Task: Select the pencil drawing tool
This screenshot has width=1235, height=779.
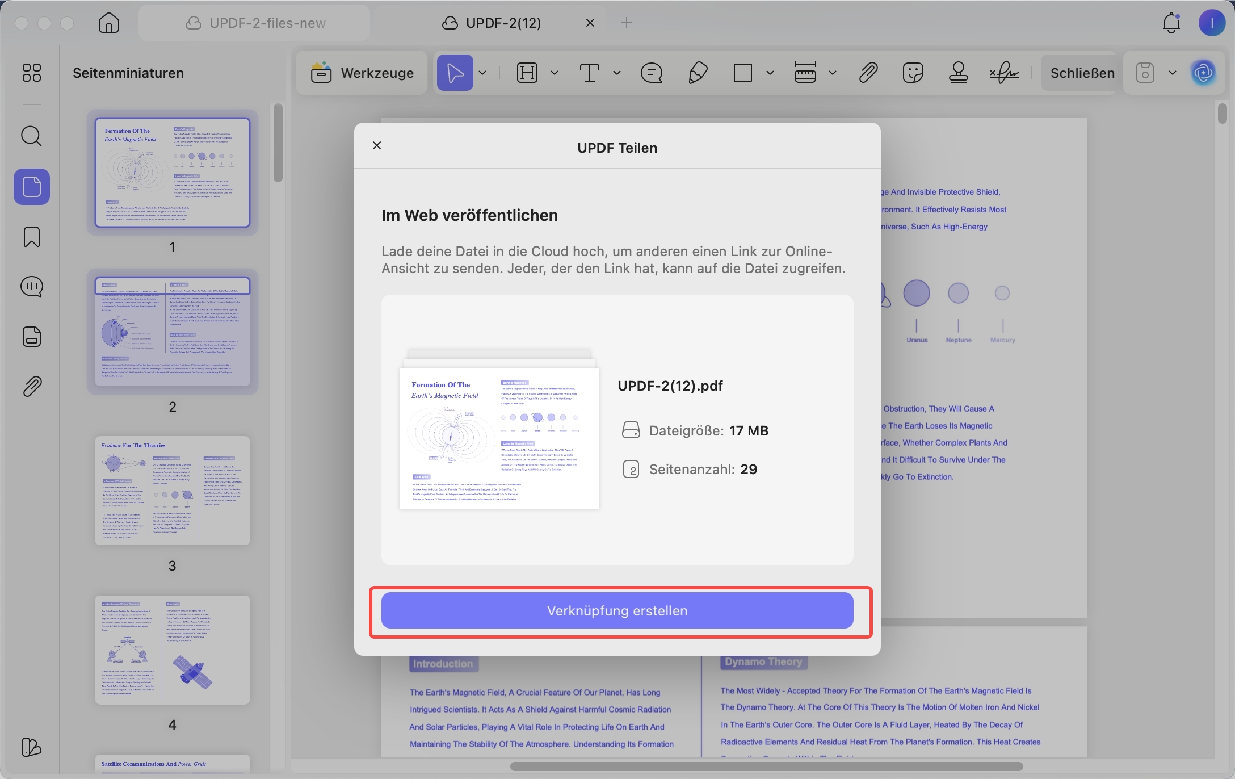Action: click(x=698, y=73)
